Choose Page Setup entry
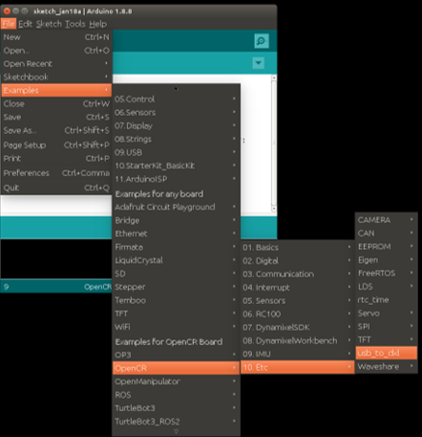422x437 pixels. (56, 145)
